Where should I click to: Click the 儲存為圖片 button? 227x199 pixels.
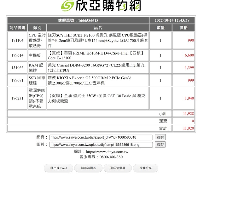pos(88,168)
